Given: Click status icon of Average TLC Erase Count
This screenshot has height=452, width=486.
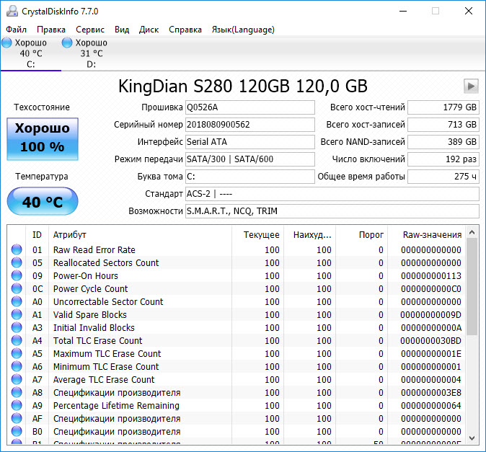Looking at the screenshot, I should pos(17,379).
